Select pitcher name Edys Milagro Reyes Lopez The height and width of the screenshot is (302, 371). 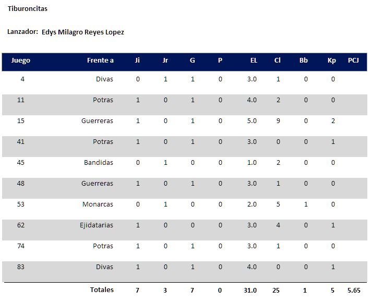(x=83, y=32)
